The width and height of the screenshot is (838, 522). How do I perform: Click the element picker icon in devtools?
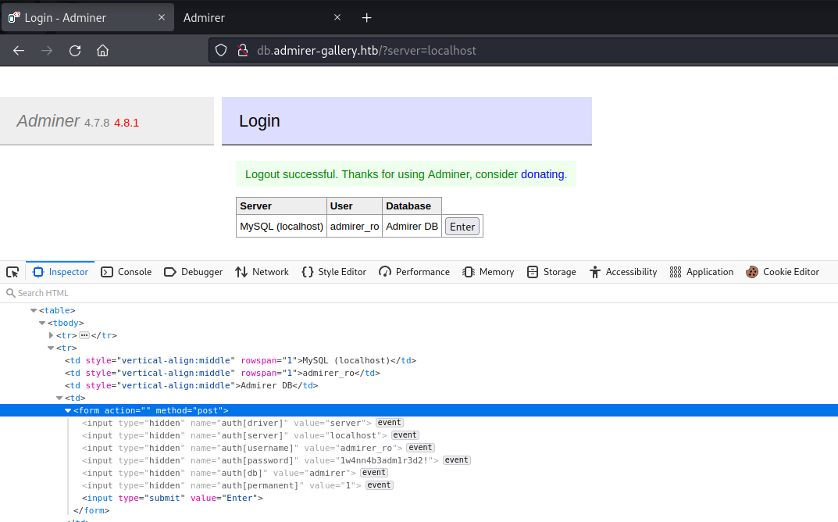(12, 272)
